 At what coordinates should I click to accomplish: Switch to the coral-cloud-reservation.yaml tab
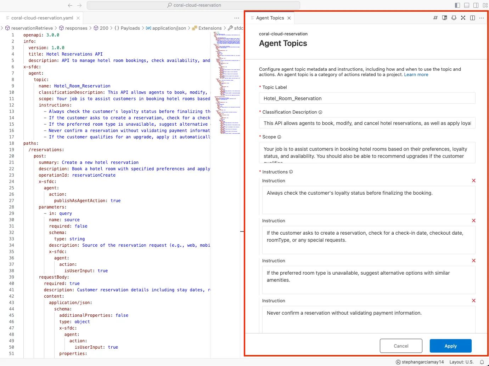[x=42, y=18]
